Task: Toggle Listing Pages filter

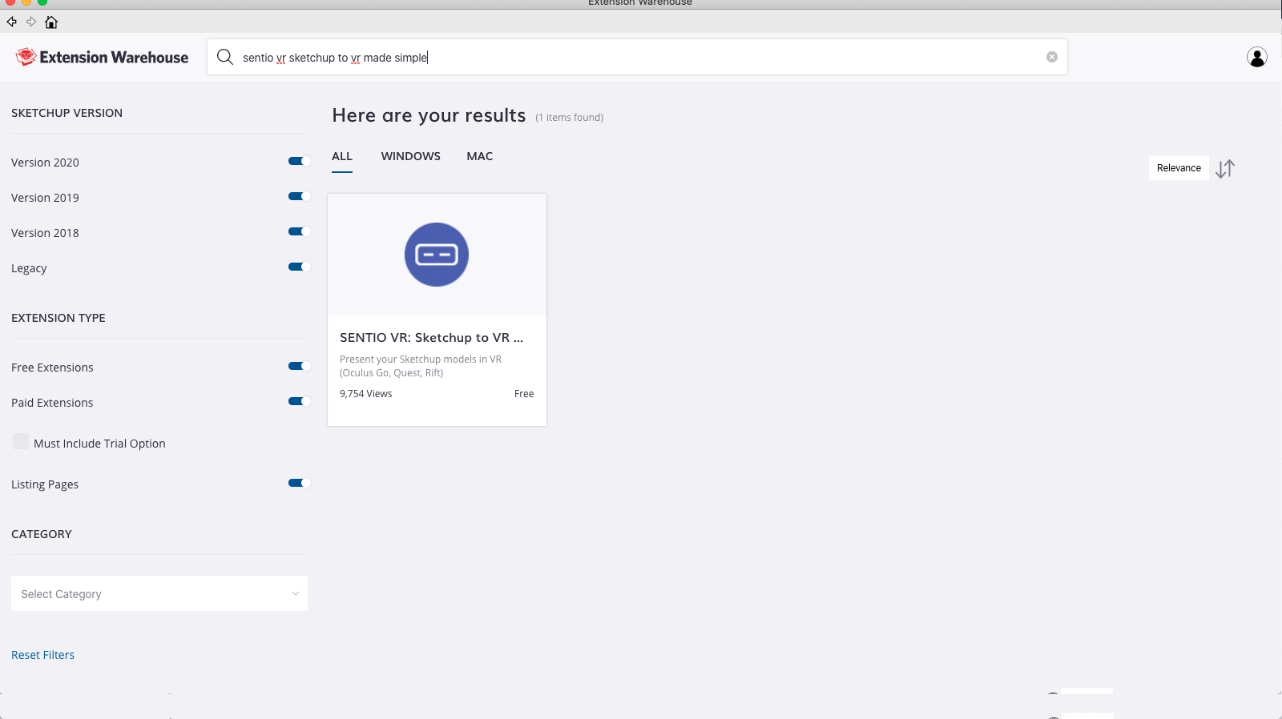Action: point(300,483)
